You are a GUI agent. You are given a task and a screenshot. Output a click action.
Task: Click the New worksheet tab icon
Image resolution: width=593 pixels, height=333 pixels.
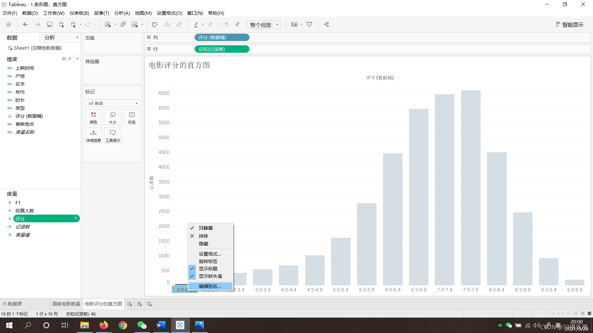(130, 304)
